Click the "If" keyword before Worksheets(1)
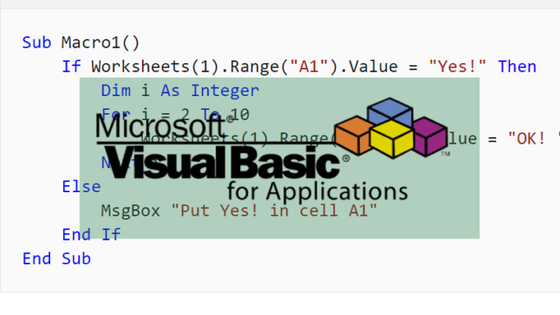Image resolution: width=560 pixels, height=315 pixels. pos(72,66)
